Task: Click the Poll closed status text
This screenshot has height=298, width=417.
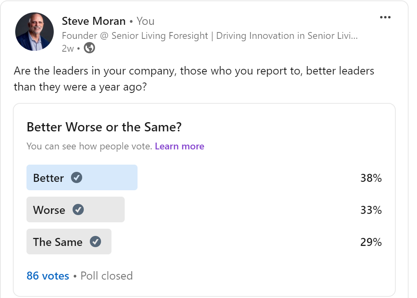Action: [107, 276]
